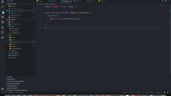Open package.json in file tree
171x96 pixels.
coord(15,53)
